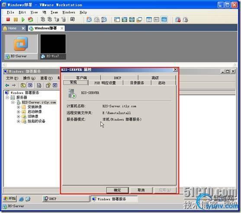Viewport: 241px width, 213px height.
Task: Select the 安装映像 folder in tree
Action: point(35,107)
